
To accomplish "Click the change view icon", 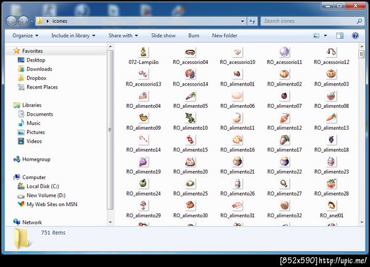I will coord(316,36).
